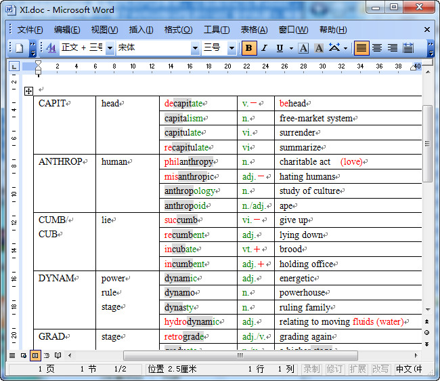Toggle 改写 overtype mode in status bar
The width and height of the screenshot is (440, 381).
click(380, 369)
